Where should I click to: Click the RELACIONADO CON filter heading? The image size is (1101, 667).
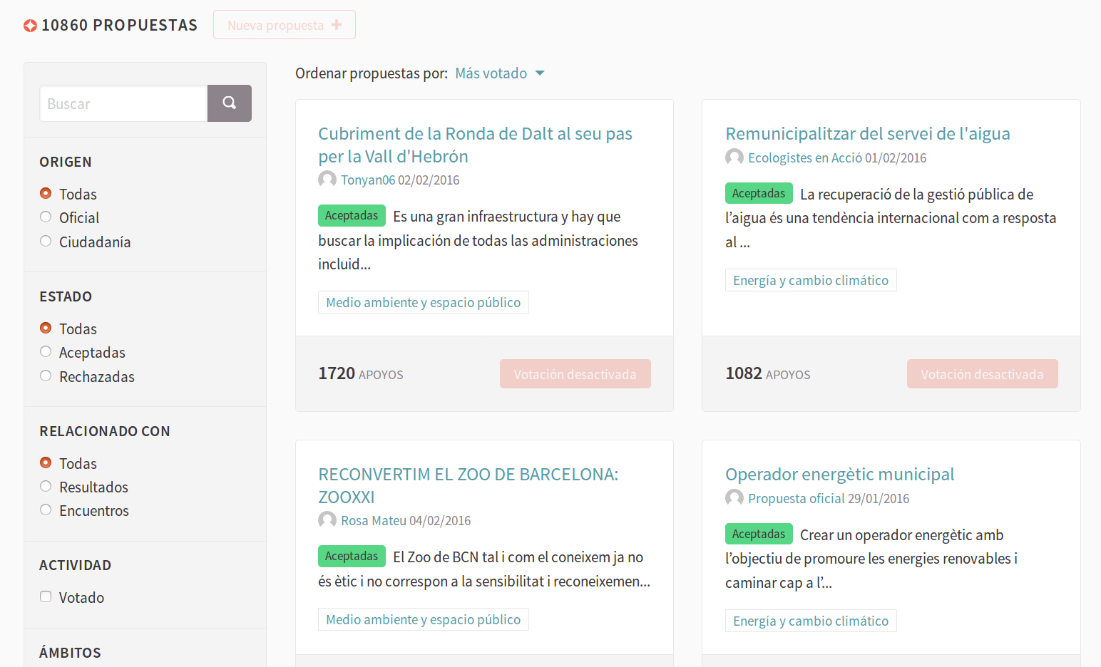105,431
